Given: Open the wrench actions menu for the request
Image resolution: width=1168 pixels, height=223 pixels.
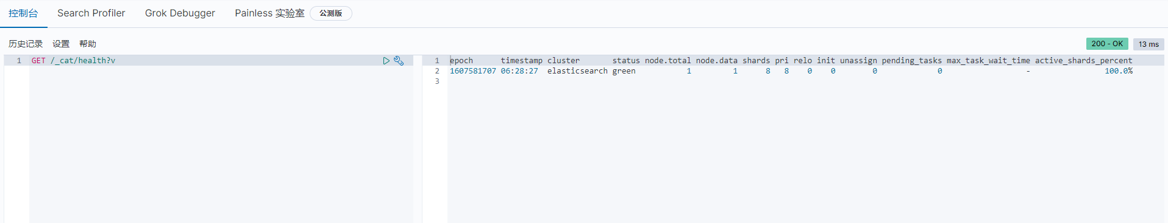Looking at the screenshot, I should click(399, 61).
